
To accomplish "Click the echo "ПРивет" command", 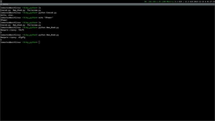I will (x=46, y=18).
